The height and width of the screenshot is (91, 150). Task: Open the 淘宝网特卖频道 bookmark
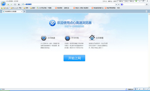tap(113, 8)
